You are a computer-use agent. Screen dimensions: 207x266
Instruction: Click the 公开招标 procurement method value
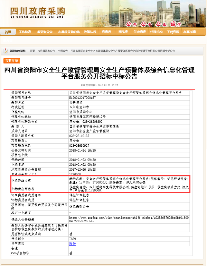pyautogui.click(x=76, y=102)
